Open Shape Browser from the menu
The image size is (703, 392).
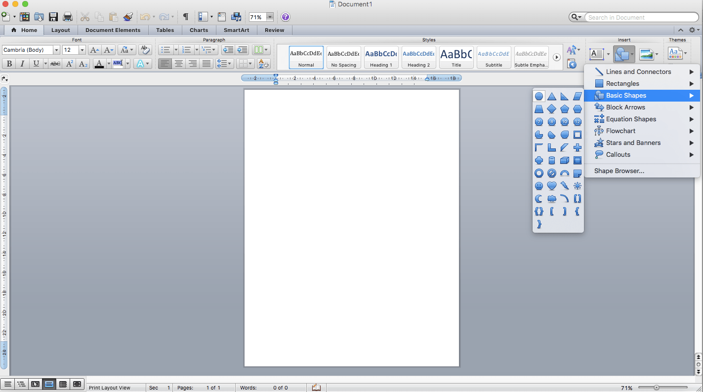coord(619,171)
